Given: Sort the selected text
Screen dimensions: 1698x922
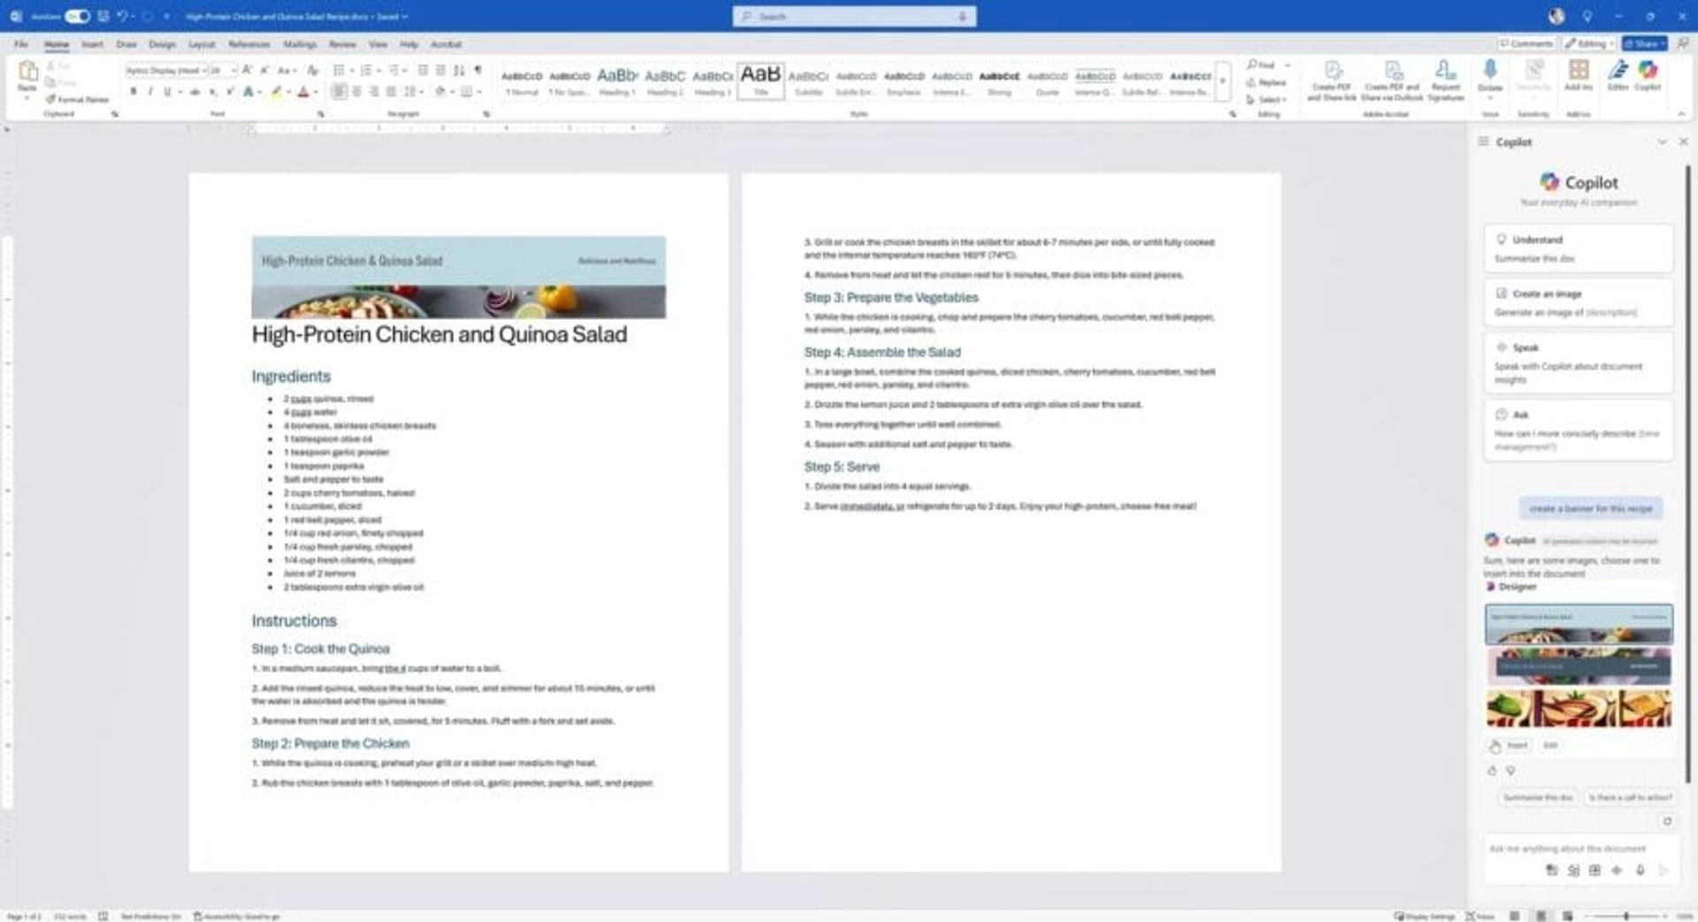Looking at the screenshot, I should coord(459,70).
